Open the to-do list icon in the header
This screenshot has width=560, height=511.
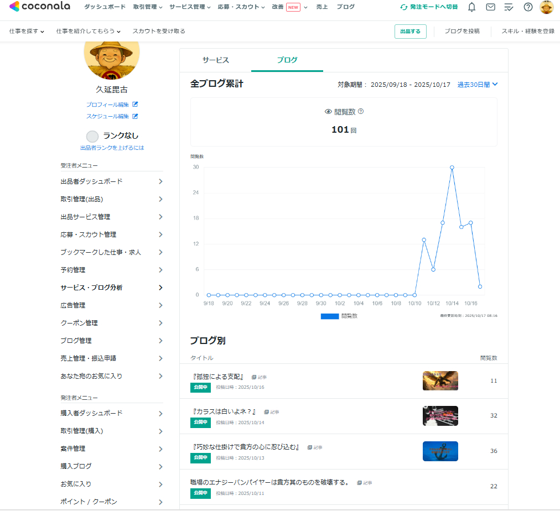coord(509,7)
